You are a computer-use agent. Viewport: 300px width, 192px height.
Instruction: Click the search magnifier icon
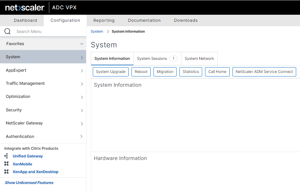pos(7,31)
